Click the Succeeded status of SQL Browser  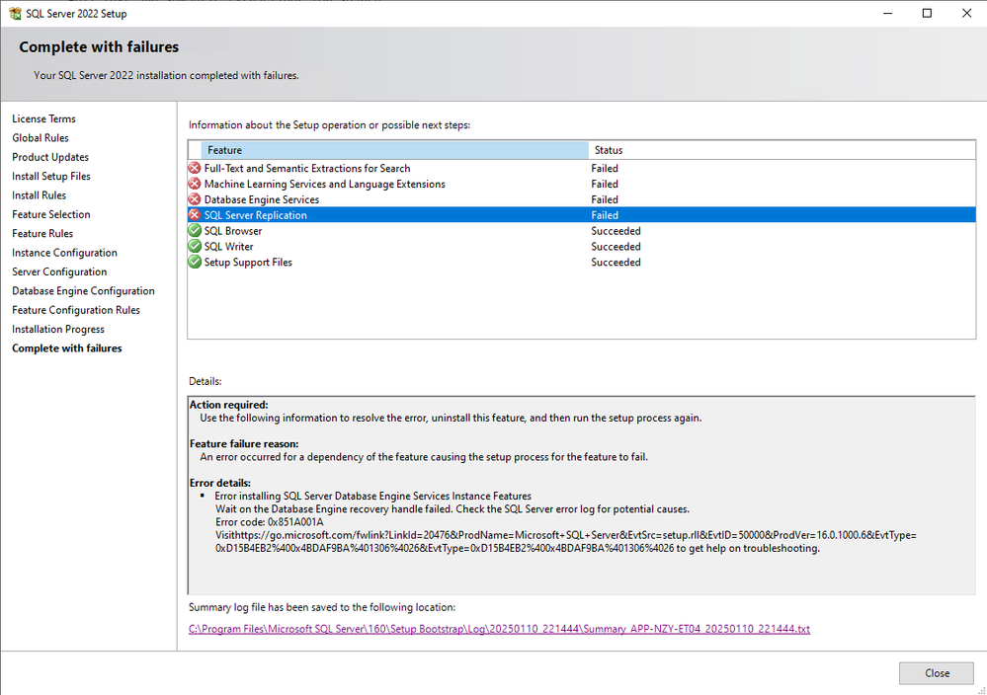(616, 231)
